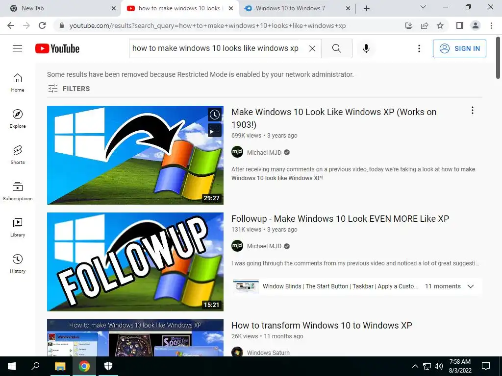Visit Michael MJD channel on first result
Viewport: 502px width, 376px height.
tap(264, 153)
